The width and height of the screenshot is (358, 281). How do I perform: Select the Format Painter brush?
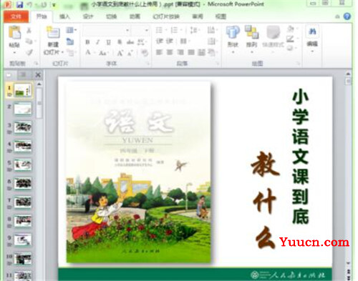pyautogui.click(x=29, y=52)
